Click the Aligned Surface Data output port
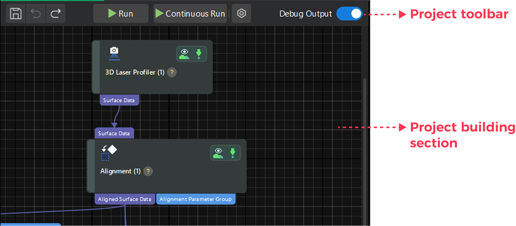The image size is (516, 226). click(x=125, y=199)
